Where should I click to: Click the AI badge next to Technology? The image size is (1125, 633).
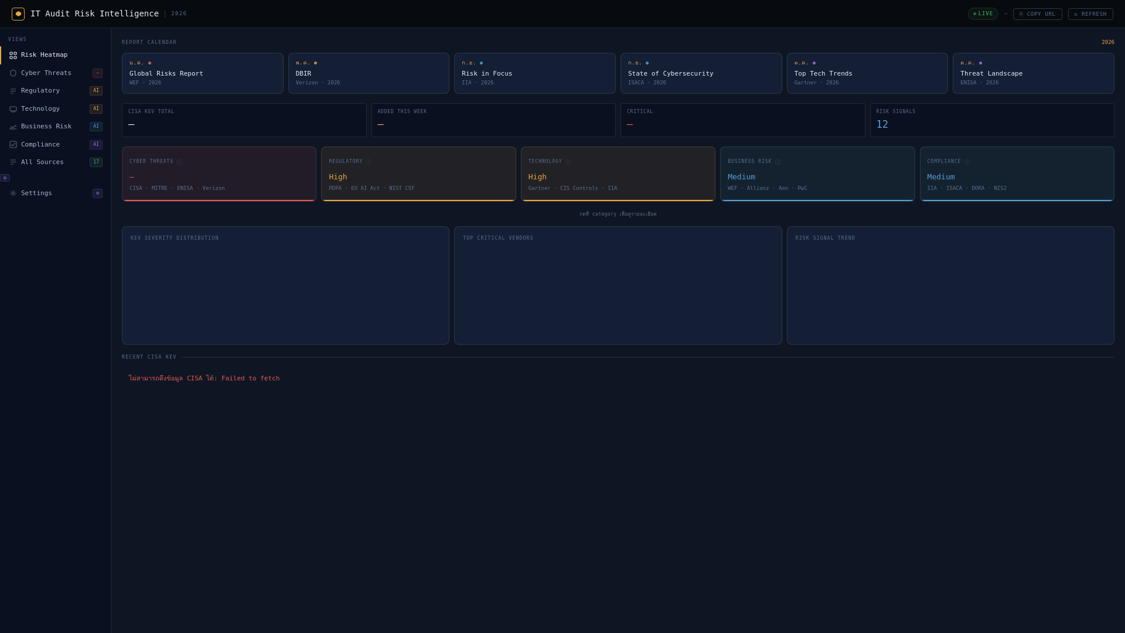click(x=96, y=109)
